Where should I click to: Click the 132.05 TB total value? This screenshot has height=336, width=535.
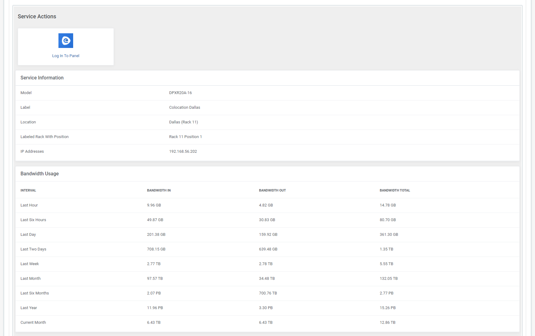click(x=389, y=279)
